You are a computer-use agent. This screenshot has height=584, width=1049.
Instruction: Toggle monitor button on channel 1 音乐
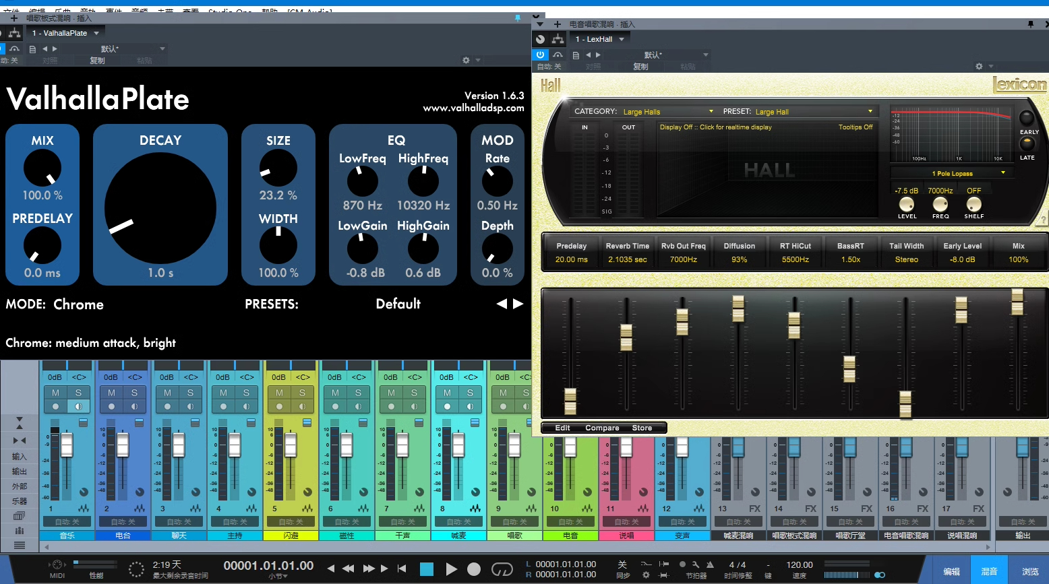tap(78, 406)
